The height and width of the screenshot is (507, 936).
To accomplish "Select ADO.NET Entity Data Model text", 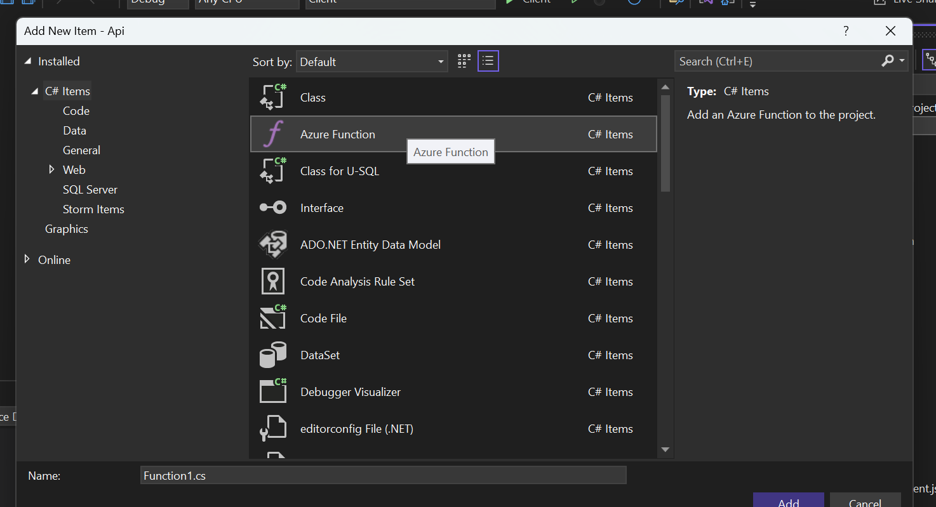I will click(x=370, y=245).
